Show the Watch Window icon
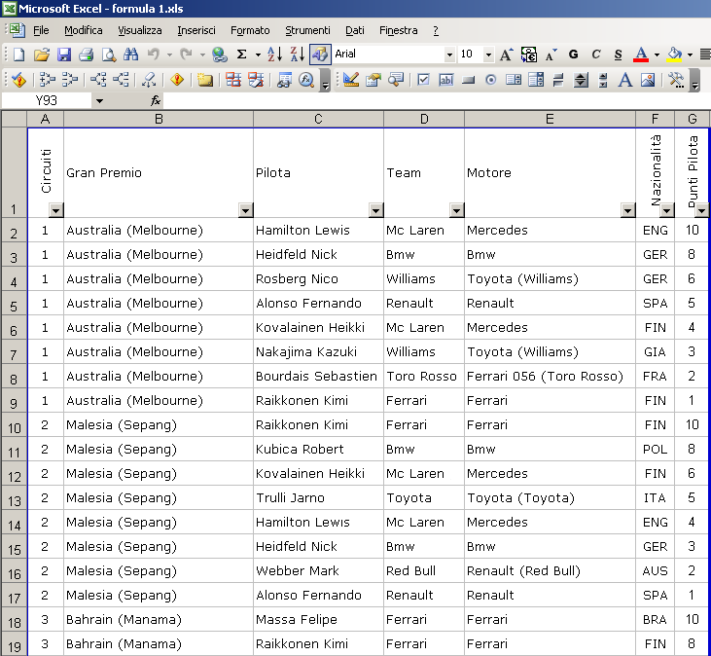The width and height of the screenshot is (711, 656). 284,81
